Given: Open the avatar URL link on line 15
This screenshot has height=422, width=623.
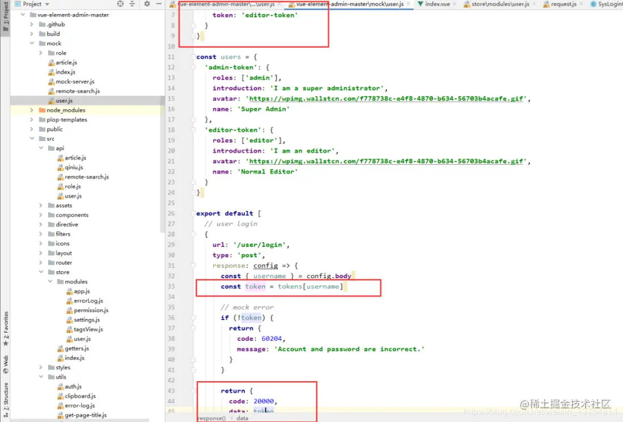Looking at the screenshot, I should pos(386,99).
